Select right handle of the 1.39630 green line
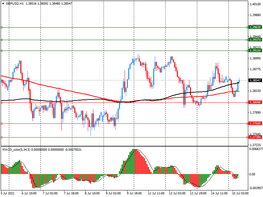 [x=247, y=27]
